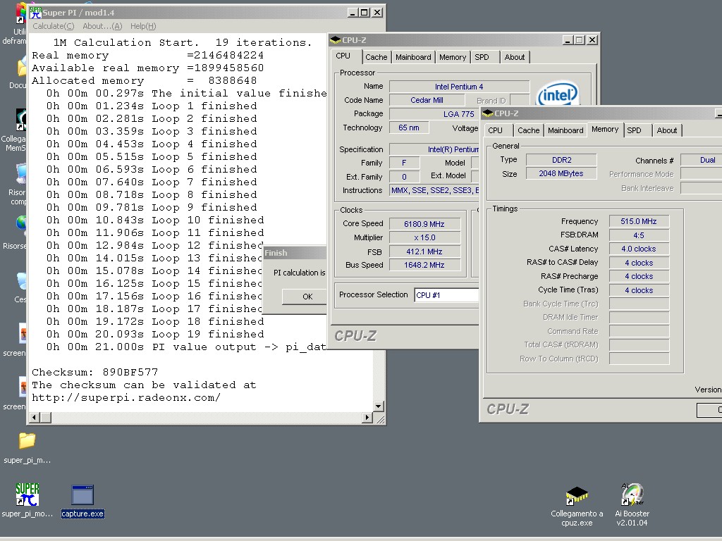Click the Instructions field MMX, SSE, SSE2
Viewport: 722px width, 541px height.
point(434,190)
